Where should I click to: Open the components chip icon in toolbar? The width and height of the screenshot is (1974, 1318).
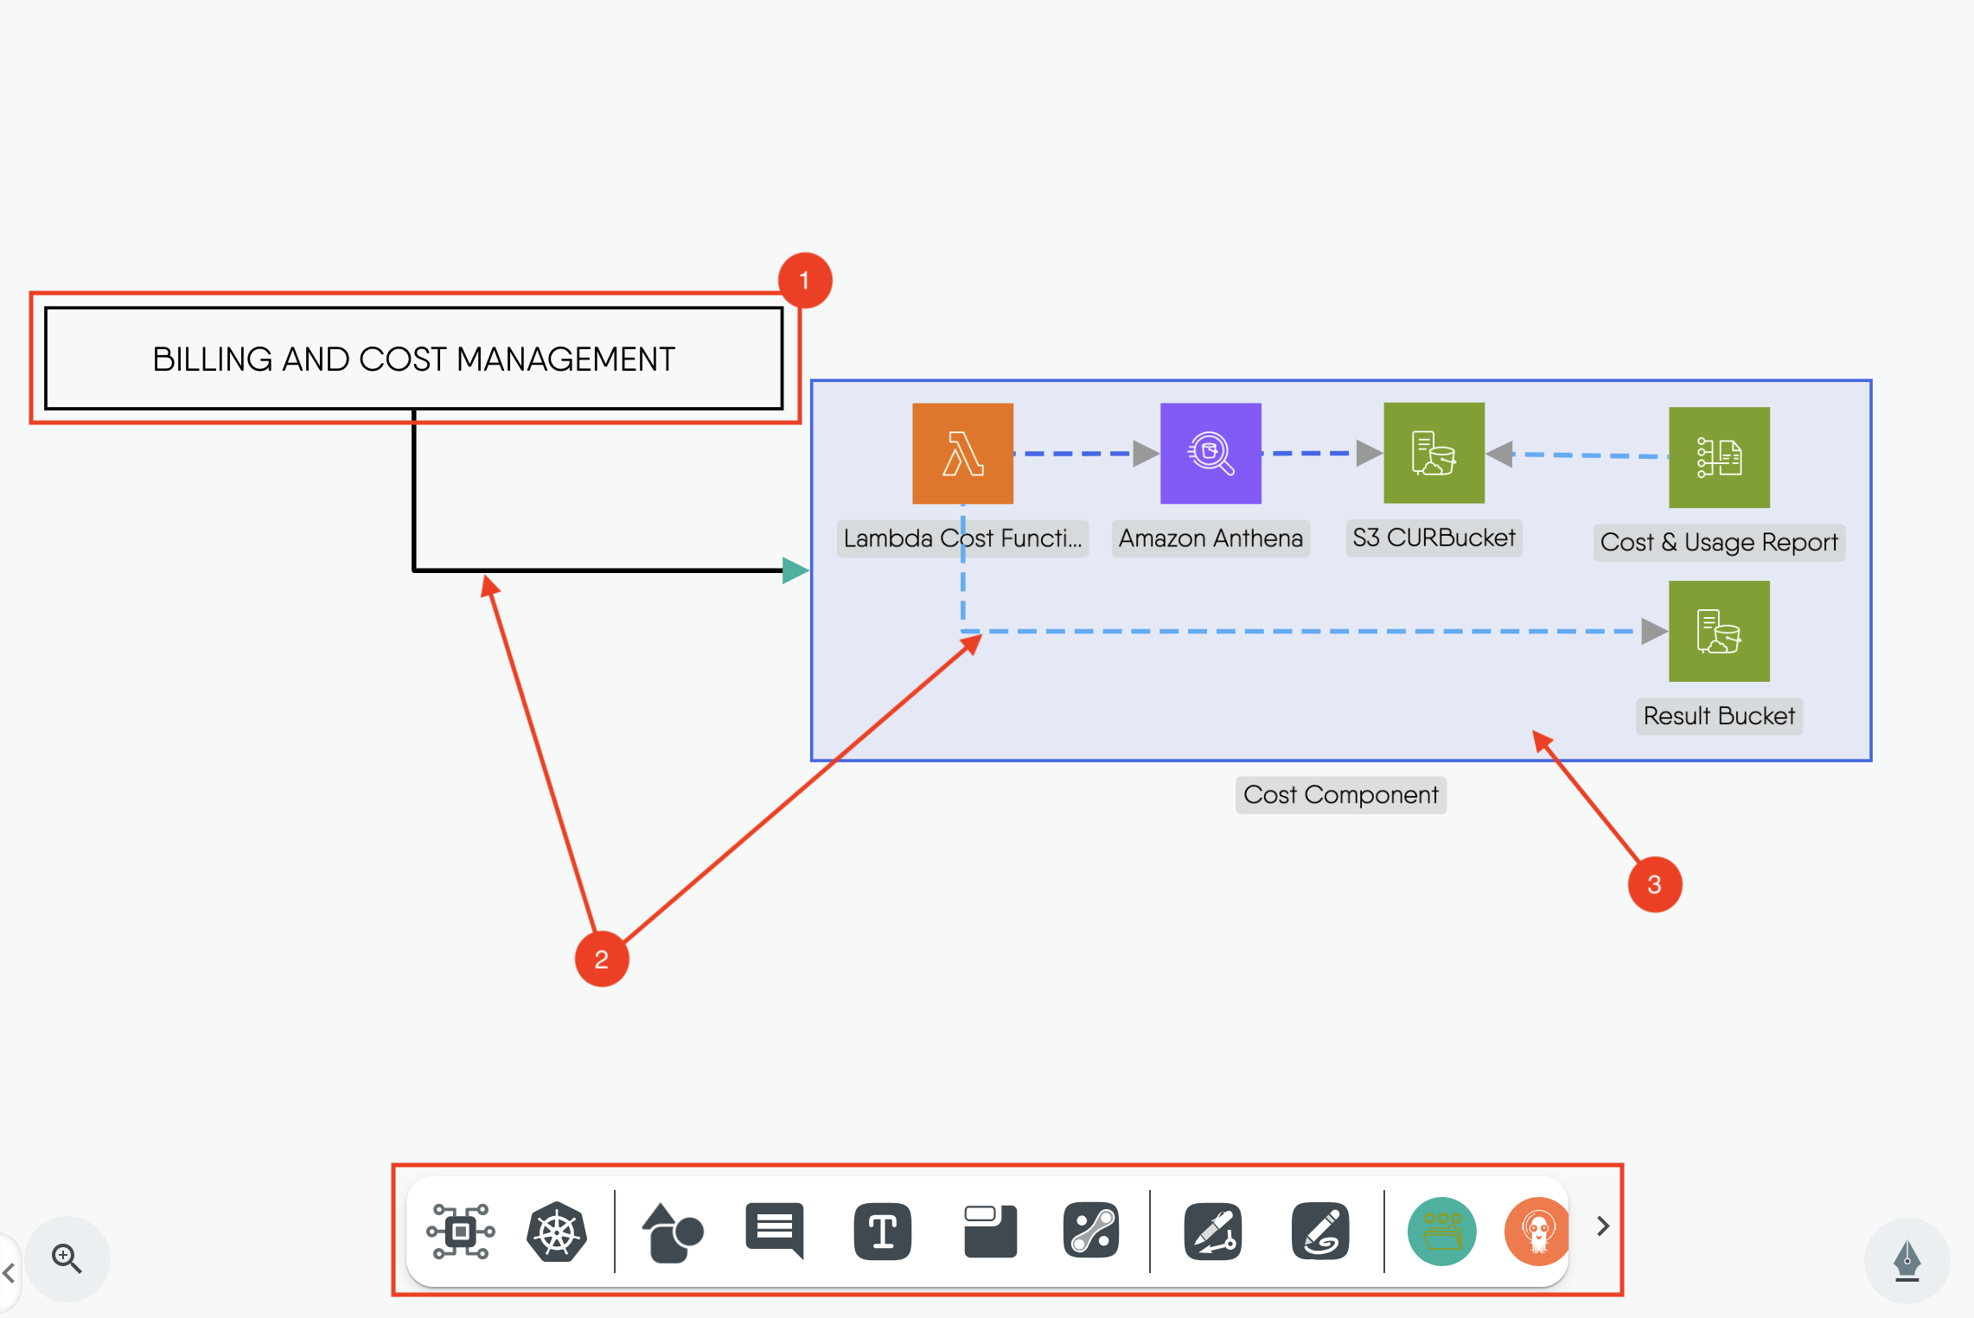(x=460, y=1231)
